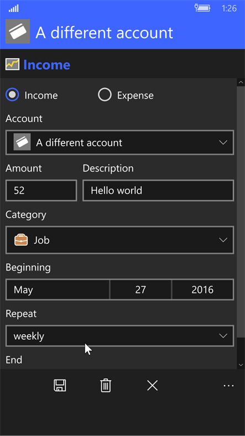Click the account card icon in header
Image resolution: width=245 pixels, height=436 pixels.
[x=18, y=31]
